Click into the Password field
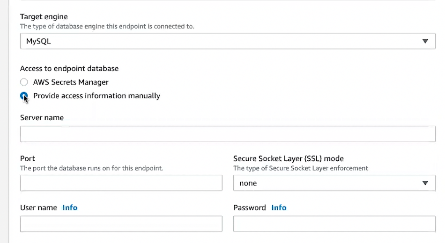This screenshot has height=243, width=445. [x=334, y=224]
